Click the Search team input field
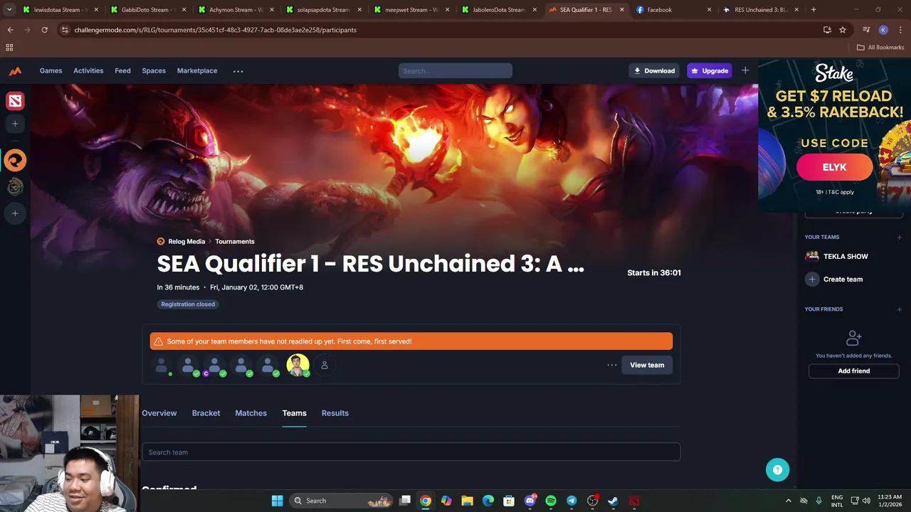 click(x=411, y=452)
